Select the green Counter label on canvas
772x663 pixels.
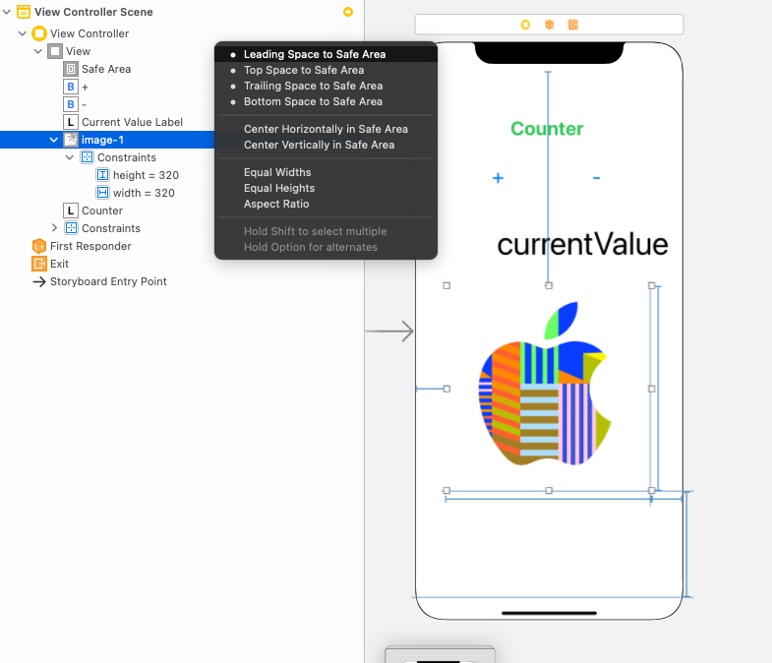[x=547, y=129]
